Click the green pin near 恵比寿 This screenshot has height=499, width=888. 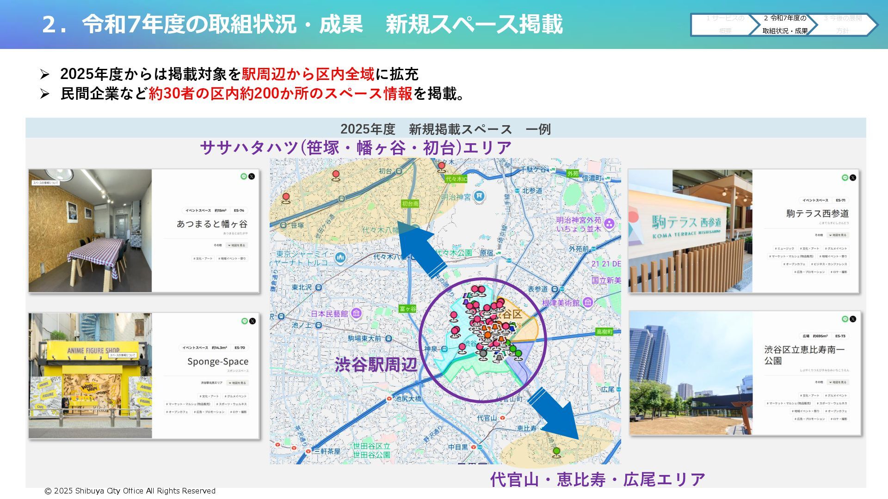click(556, 451)
